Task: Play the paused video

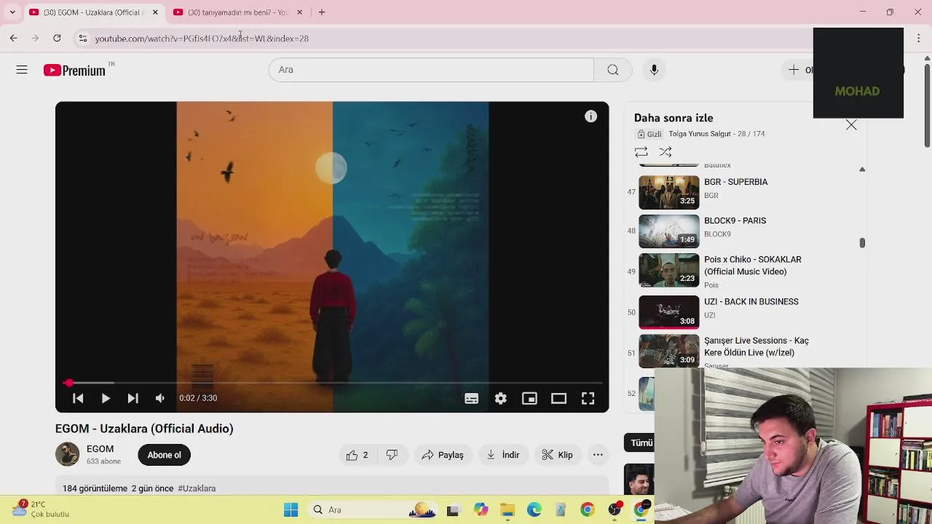Action: click(106, 398)
